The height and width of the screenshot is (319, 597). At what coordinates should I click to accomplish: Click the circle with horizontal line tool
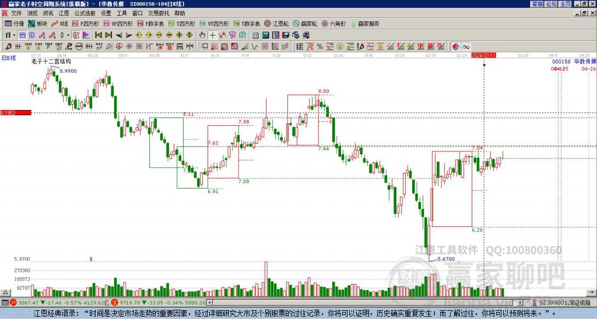point(79,47)
